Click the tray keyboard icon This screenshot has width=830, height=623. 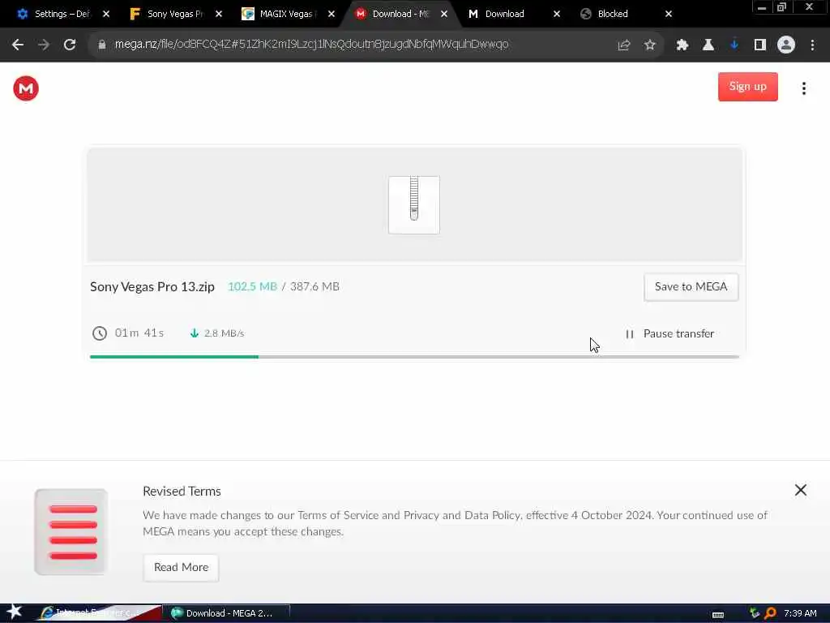[x=718, y=614]
